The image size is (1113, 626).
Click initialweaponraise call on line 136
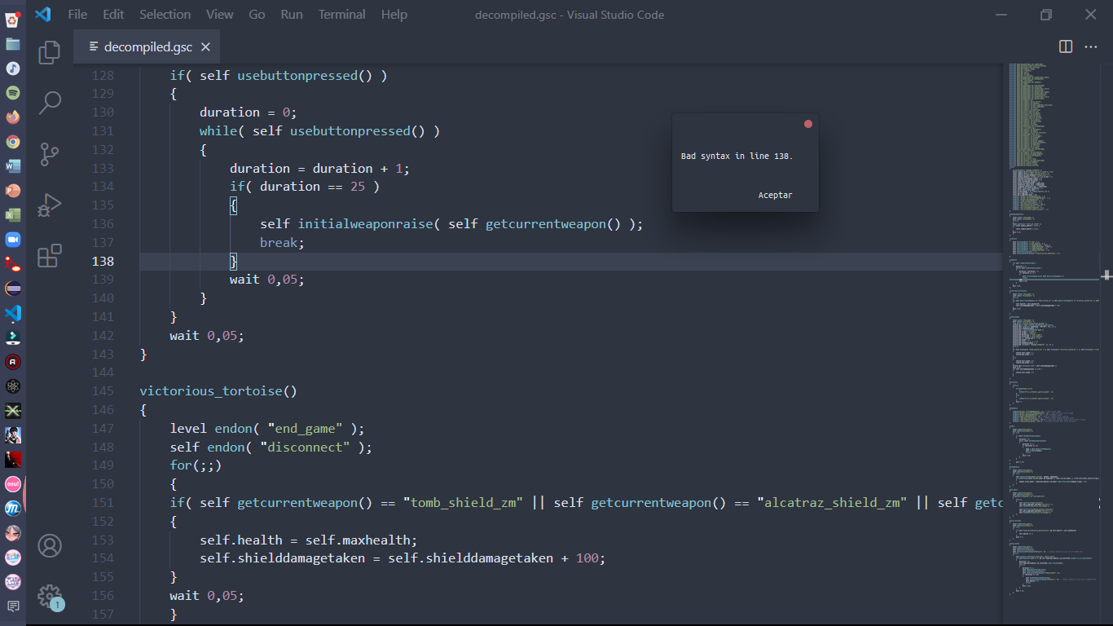tap(366, 224)
